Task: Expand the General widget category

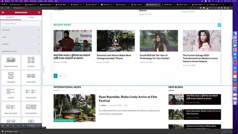Action: [21, 44]
